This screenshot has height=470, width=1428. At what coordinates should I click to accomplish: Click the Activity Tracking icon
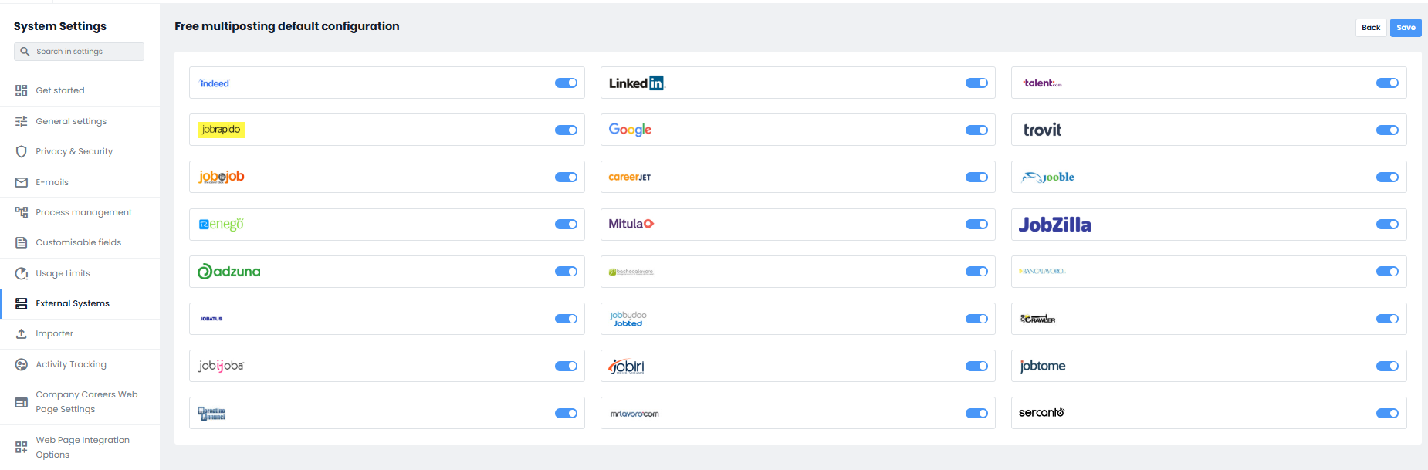22,364
